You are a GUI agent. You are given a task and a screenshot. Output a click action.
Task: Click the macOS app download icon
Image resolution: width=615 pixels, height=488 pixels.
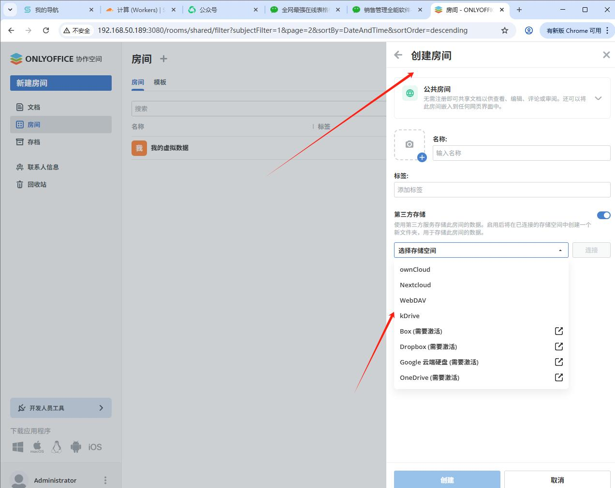pyautogui.click(x=37, y=447)
